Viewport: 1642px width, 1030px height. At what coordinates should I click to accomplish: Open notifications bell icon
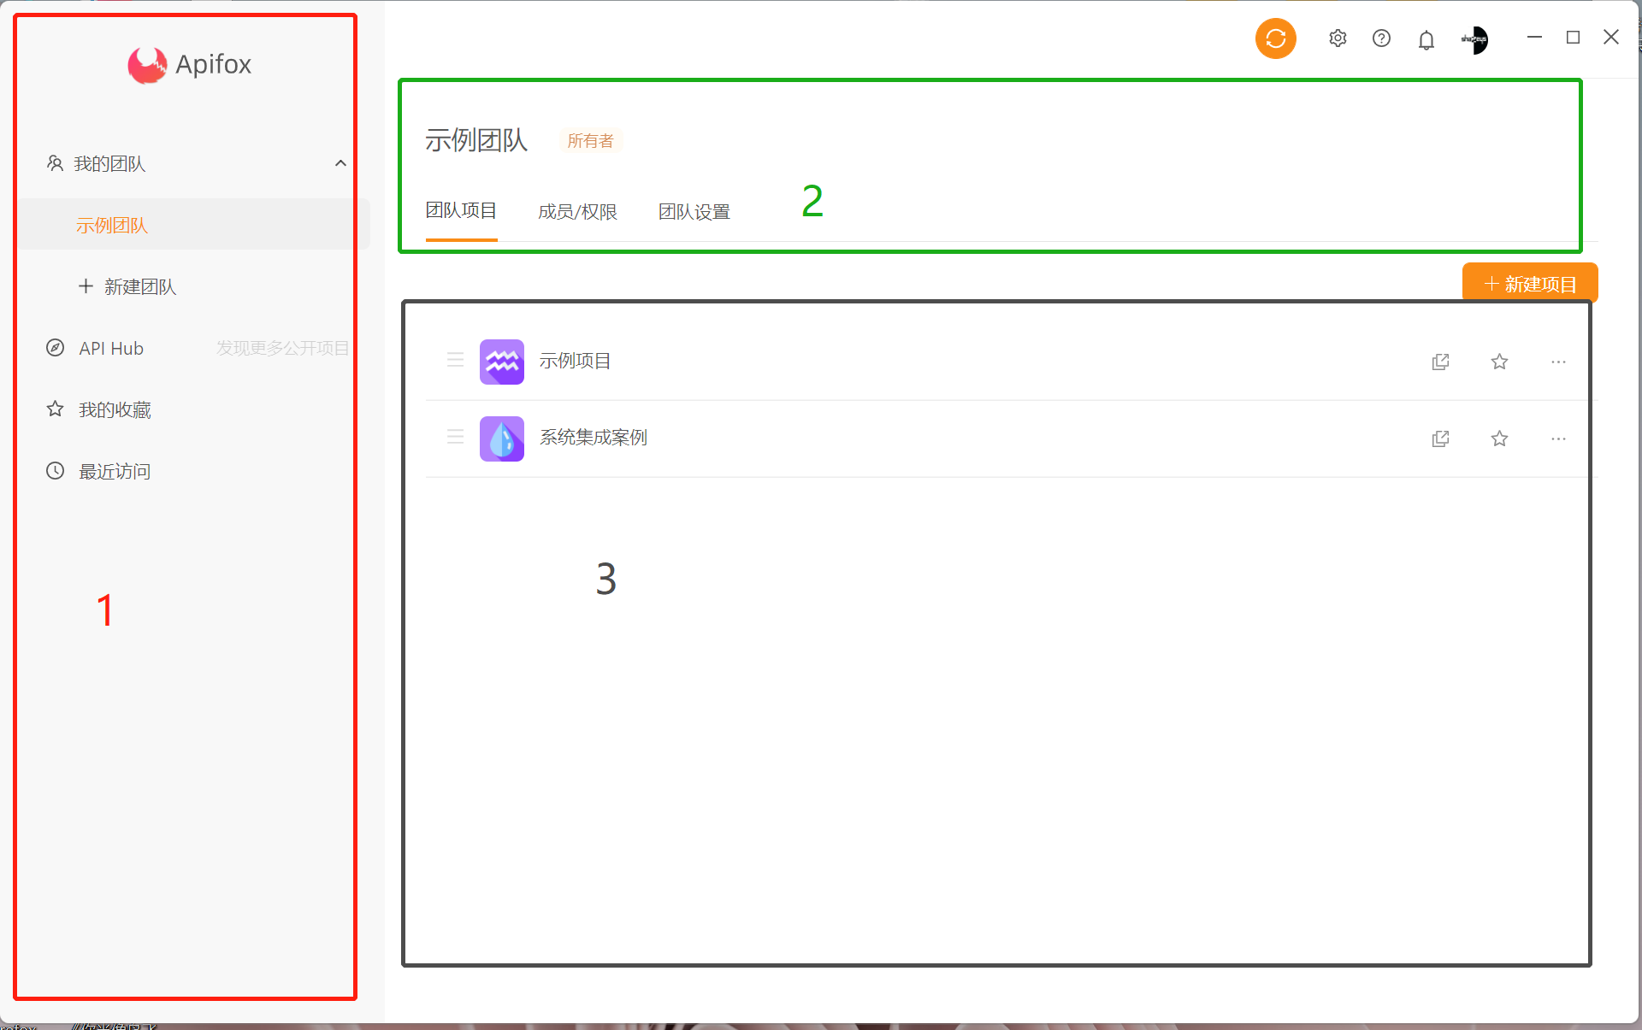1426,39
